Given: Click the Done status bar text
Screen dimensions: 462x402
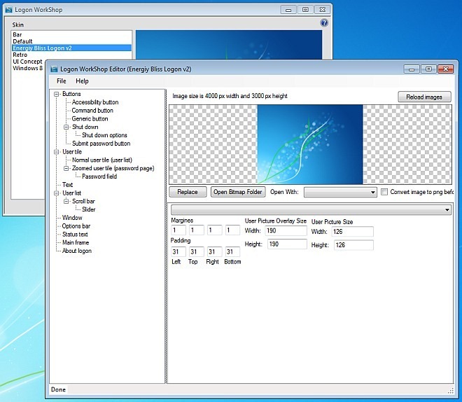Looking at the screenshot, I should (x=58, y=389).
